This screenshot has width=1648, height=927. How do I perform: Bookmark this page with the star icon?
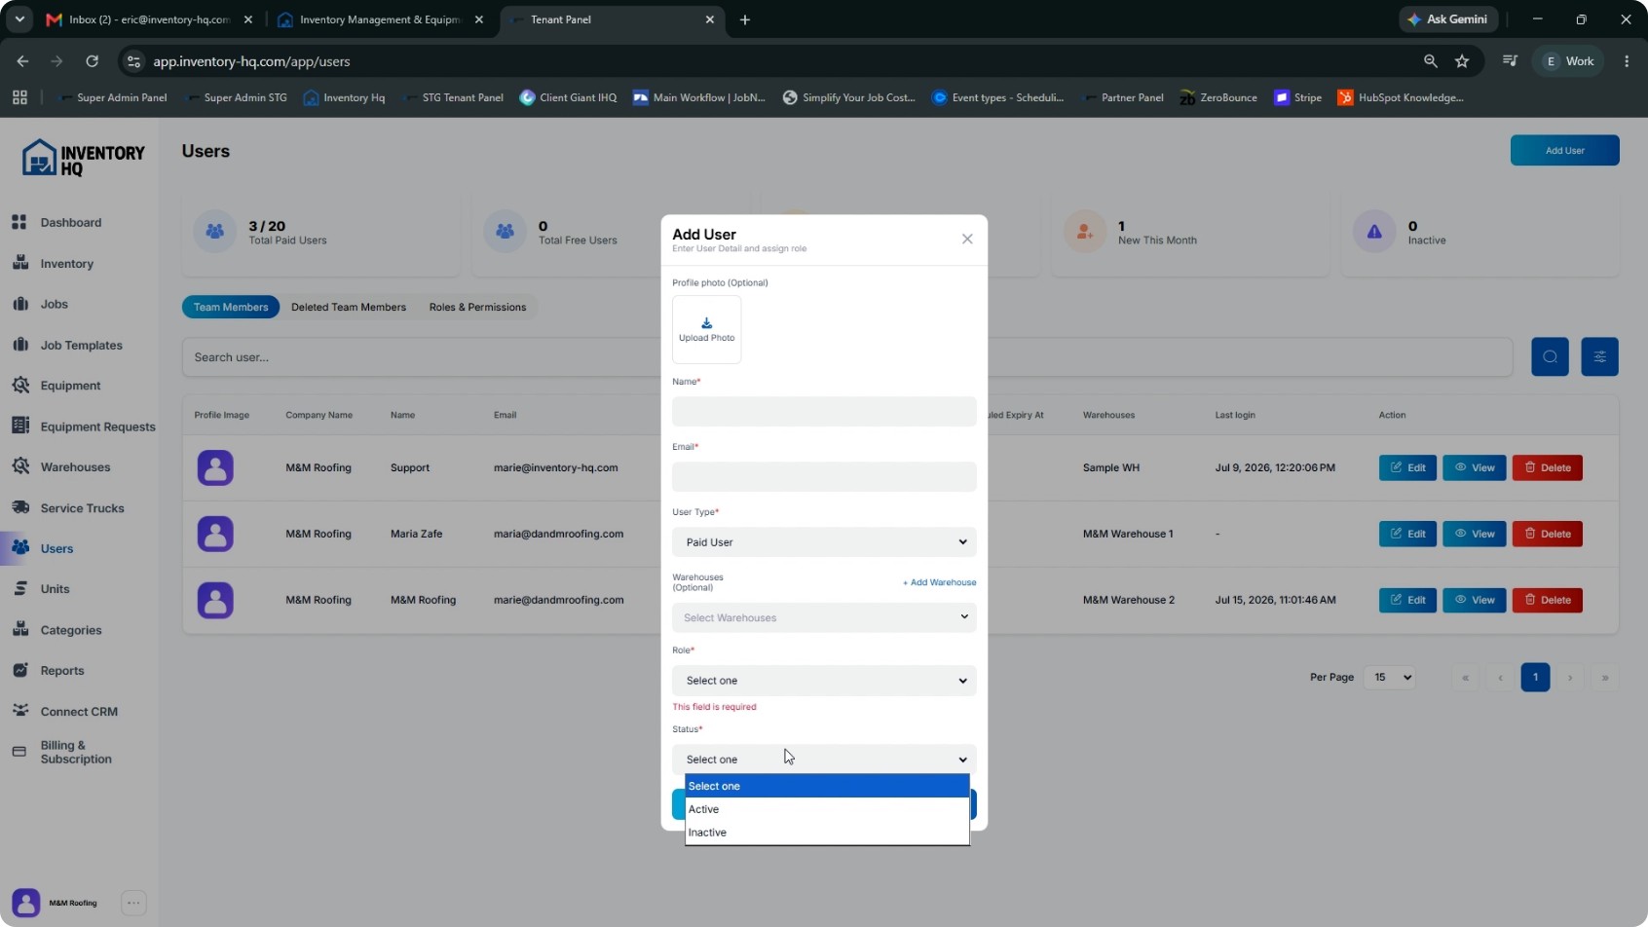[x=1462, y=61]
